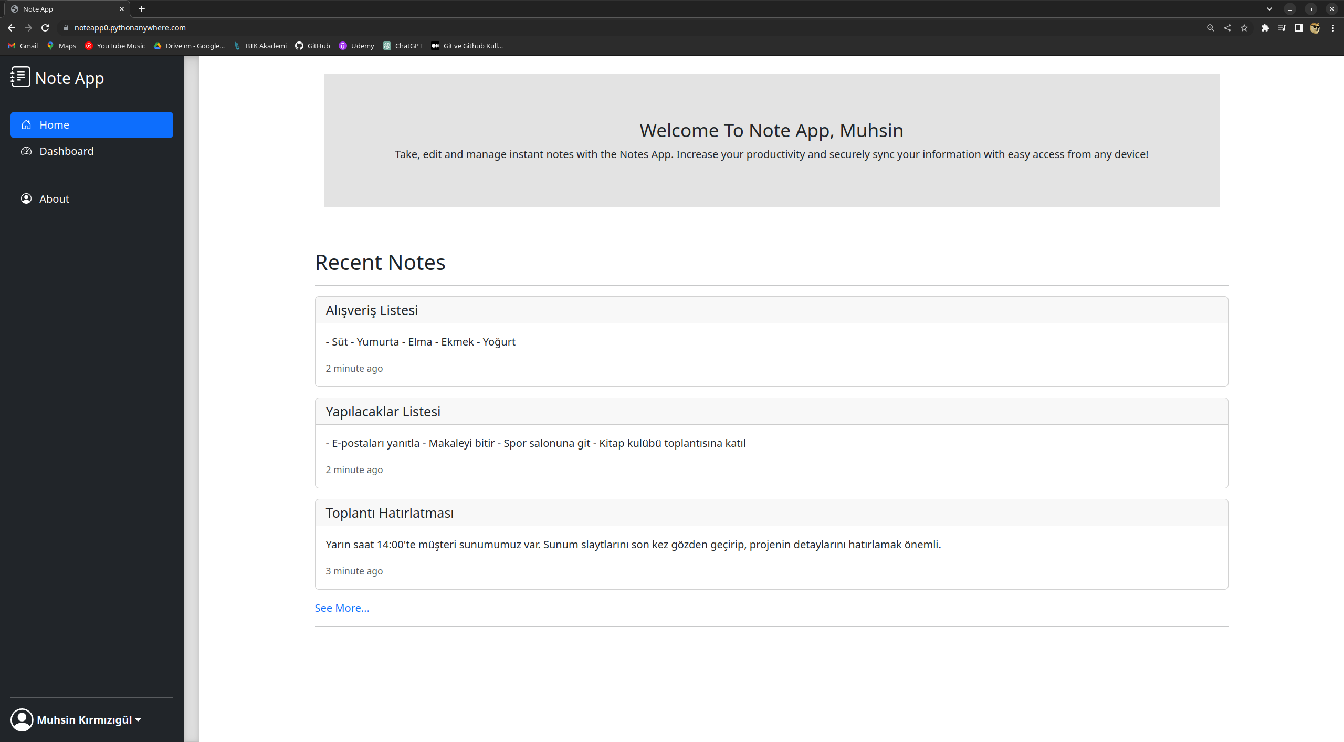Click the About person icon

coord(26,198)
